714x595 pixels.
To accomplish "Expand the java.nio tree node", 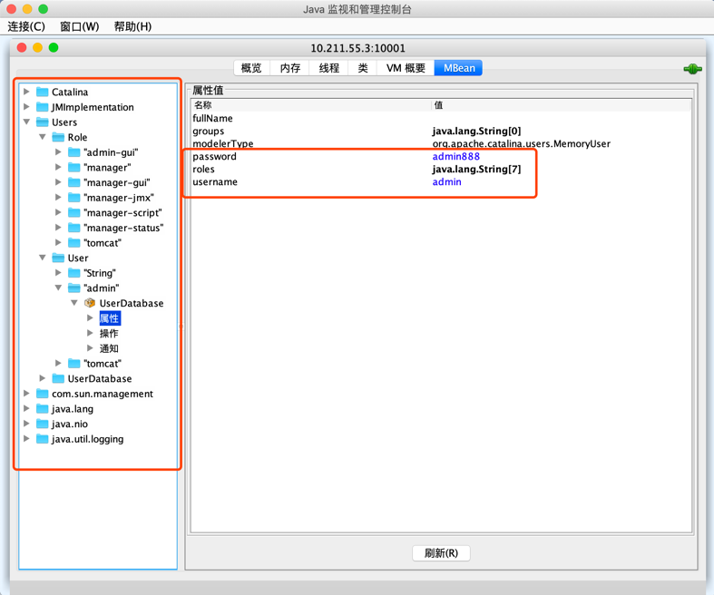I will click(27, 424).
